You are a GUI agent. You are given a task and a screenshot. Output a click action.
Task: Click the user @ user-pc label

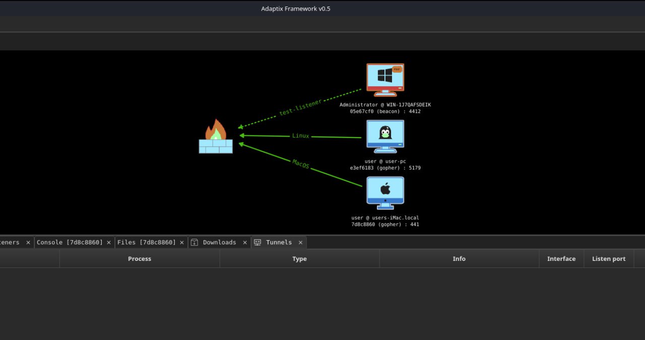pyautogui.click(x=385, y=161)
